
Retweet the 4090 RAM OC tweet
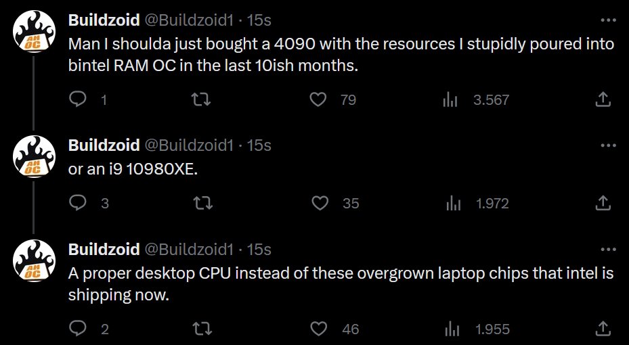point(201,99)
